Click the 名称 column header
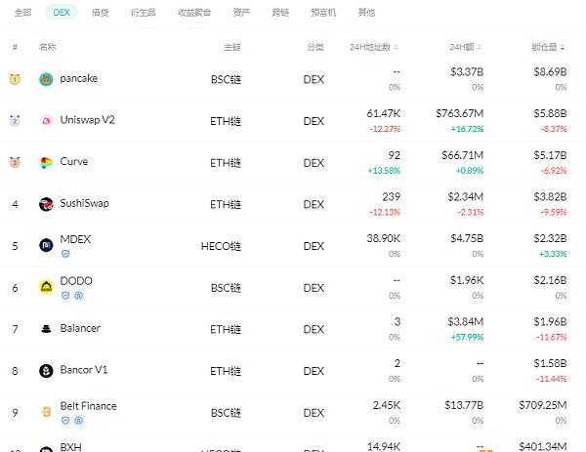Screen dimensions: 586x452 pos(48,47)
